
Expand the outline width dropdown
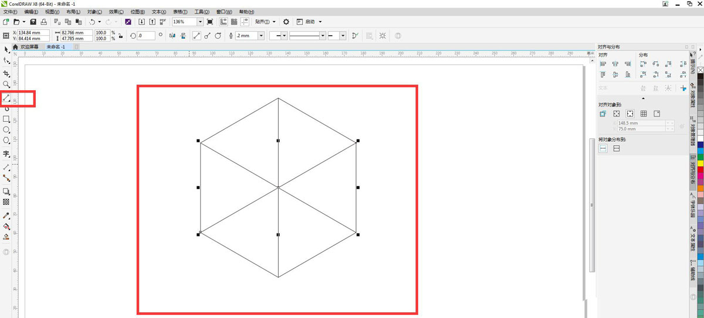click(x=261, y=36)
